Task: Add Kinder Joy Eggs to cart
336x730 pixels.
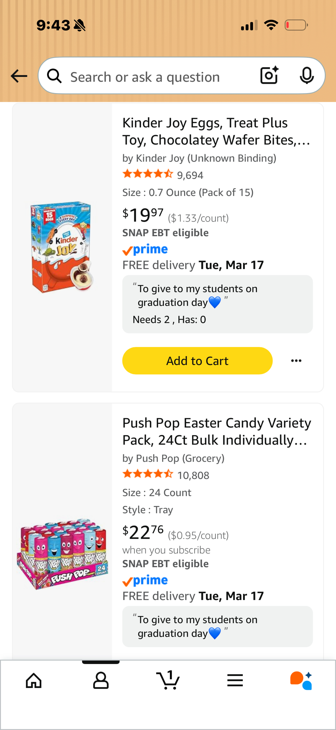Action: 197,361
